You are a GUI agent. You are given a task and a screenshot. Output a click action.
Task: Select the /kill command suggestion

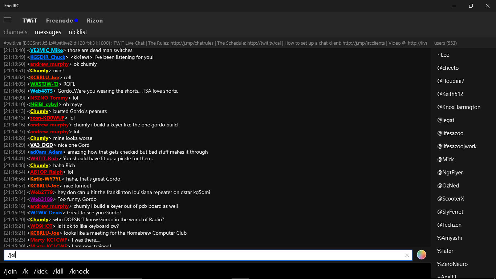click(58, 271)
